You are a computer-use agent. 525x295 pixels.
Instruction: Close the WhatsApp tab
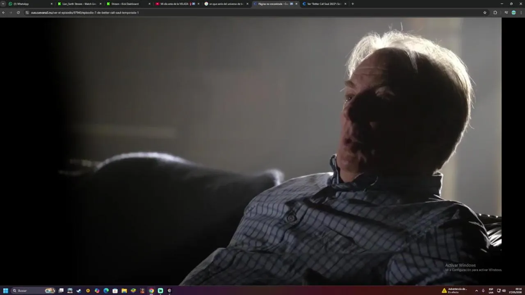pos(52,4)
